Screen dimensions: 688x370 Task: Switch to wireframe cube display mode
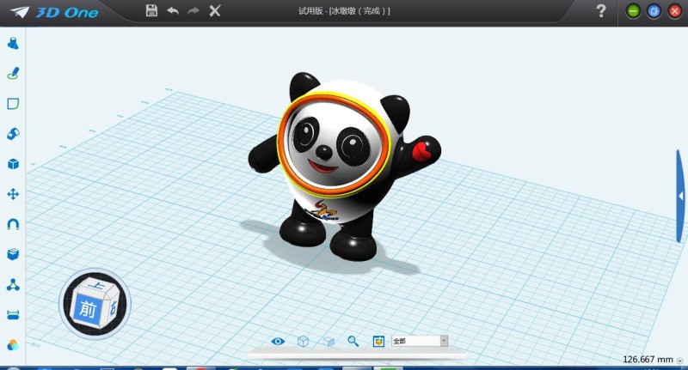pos(304,341)
